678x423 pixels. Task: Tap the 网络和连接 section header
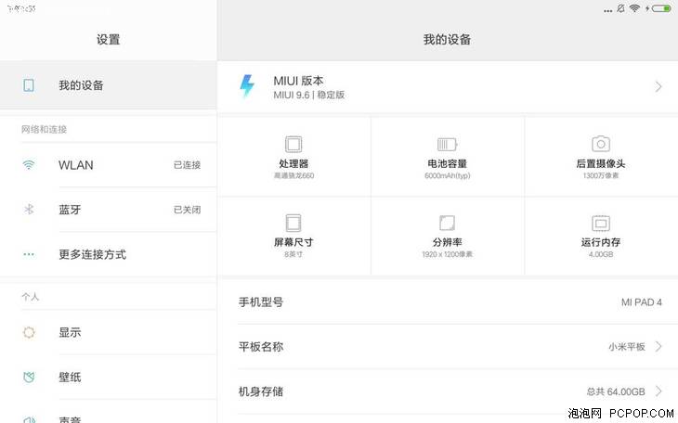(x=44, y=129)
